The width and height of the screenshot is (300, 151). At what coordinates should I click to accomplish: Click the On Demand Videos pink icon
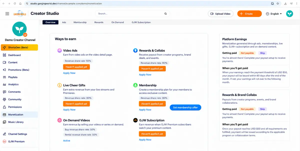point(59,120)
